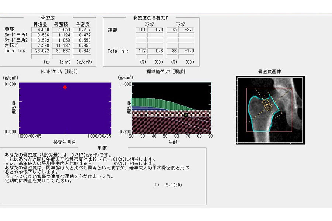
Task: Click the 判定 section heading
Action: pyautogui.click(x=103, y=148)
